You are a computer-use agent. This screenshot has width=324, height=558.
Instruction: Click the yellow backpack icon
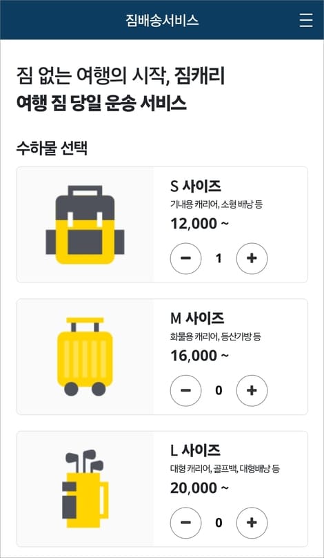85,224
